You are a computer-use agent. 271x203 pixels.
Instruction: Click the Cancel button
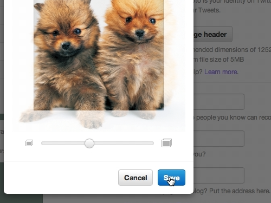coord(135,178)
